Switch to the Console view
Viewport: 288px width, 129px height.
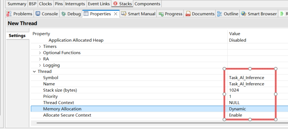click(47, 14)
